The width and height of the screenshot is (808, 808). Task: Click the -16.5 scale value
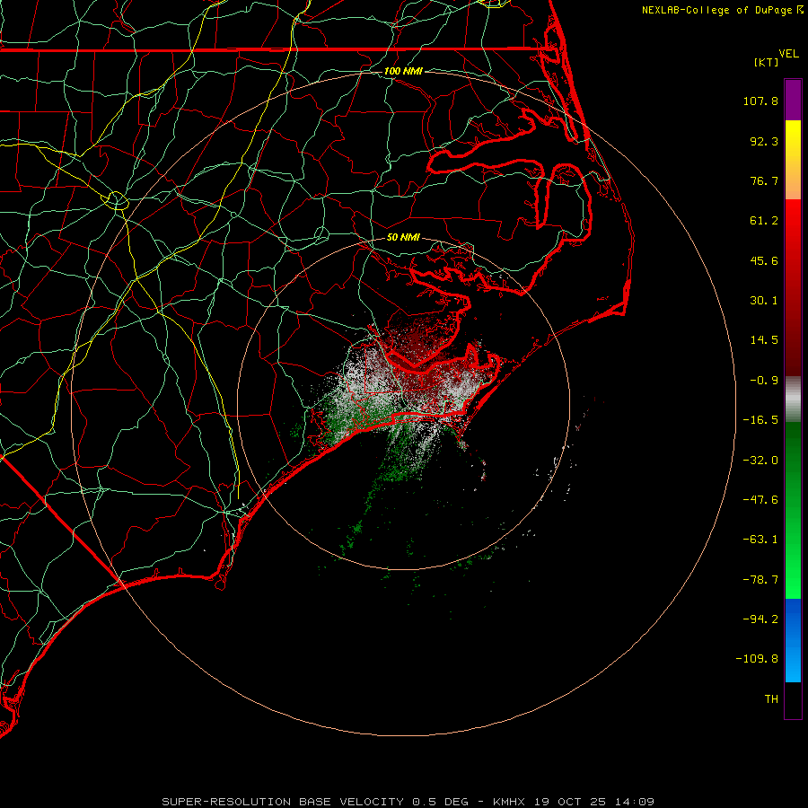[760, 420]
